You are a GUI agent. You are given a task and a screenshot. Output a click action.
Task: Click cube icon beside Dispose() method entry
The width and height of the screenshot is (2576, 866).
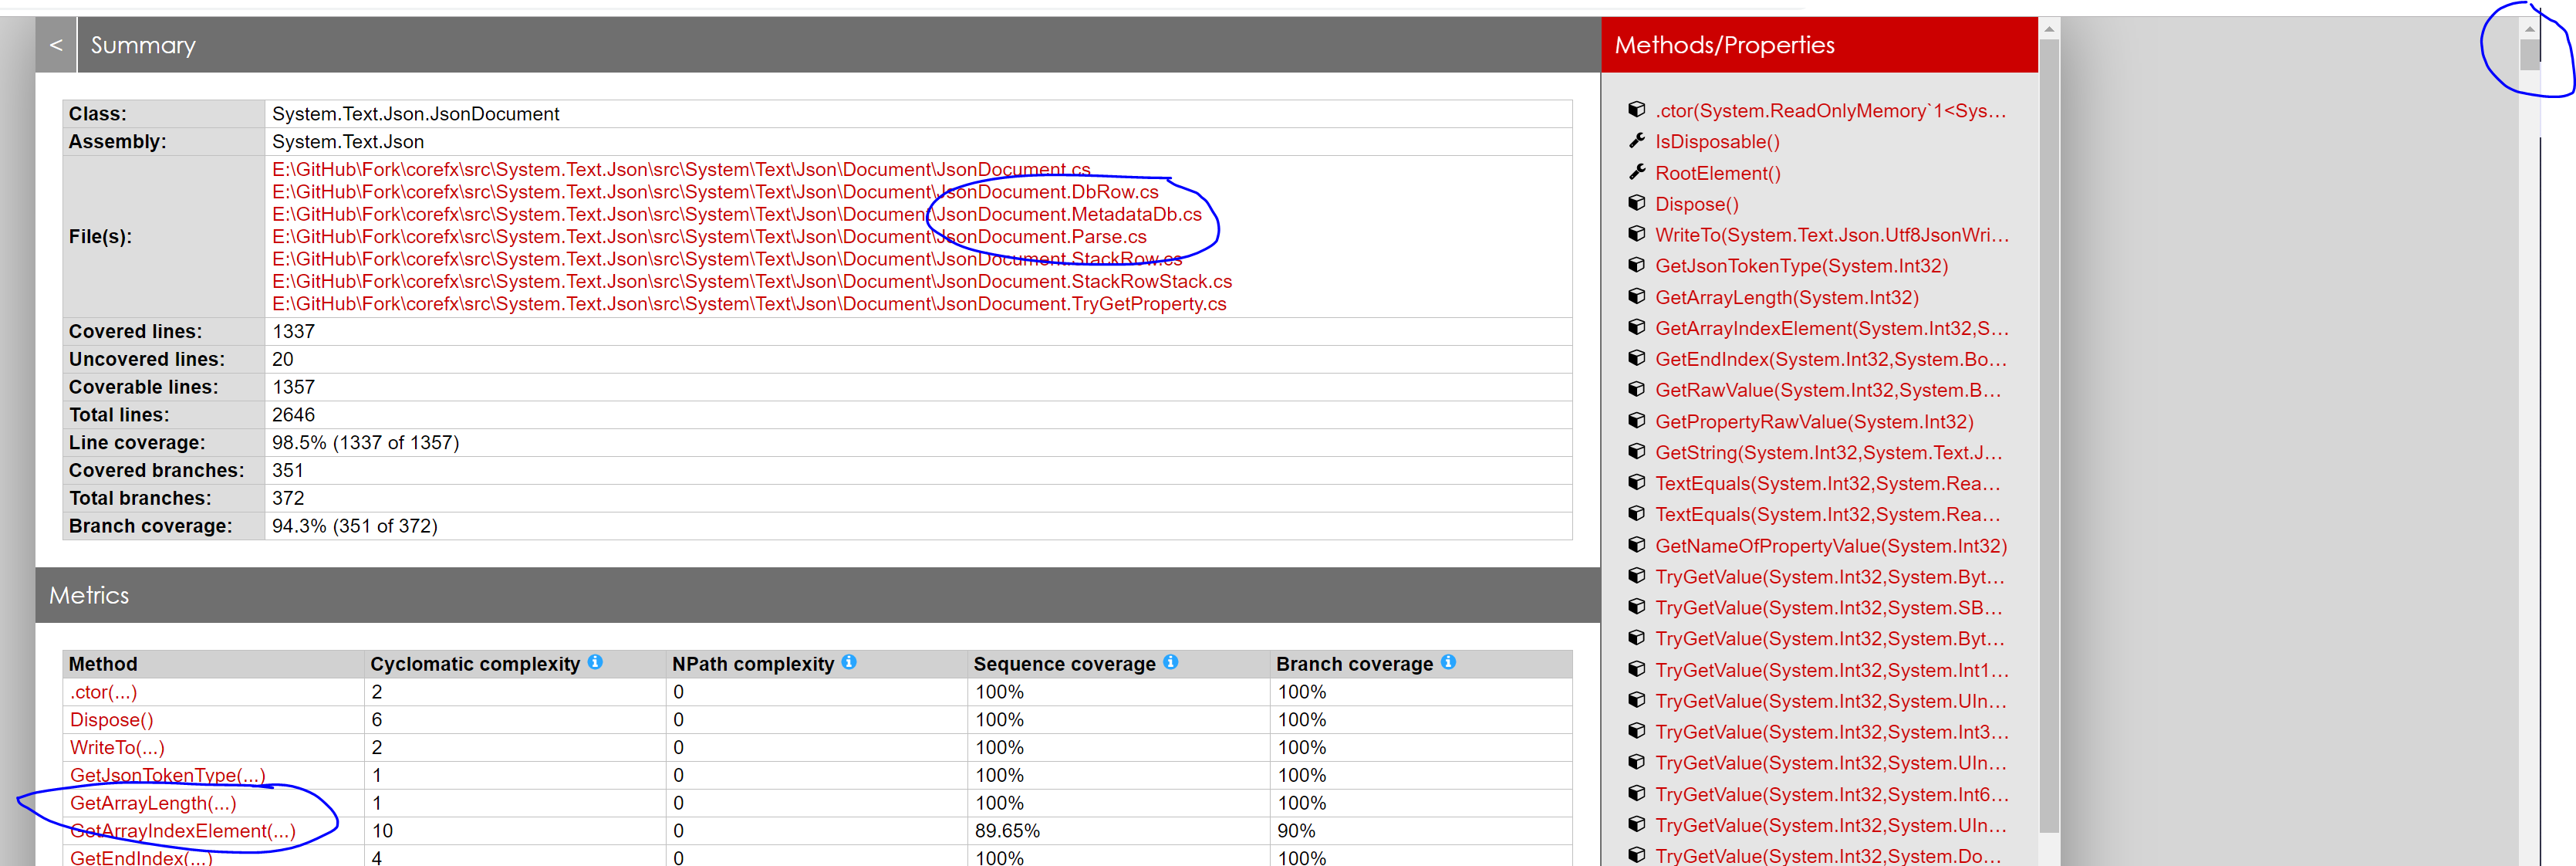pos(1637,203)
